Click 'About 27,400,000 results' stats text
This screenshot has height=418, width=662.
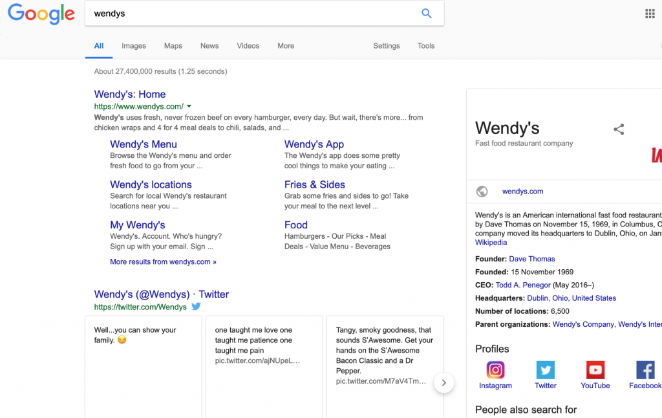(160, 71)
